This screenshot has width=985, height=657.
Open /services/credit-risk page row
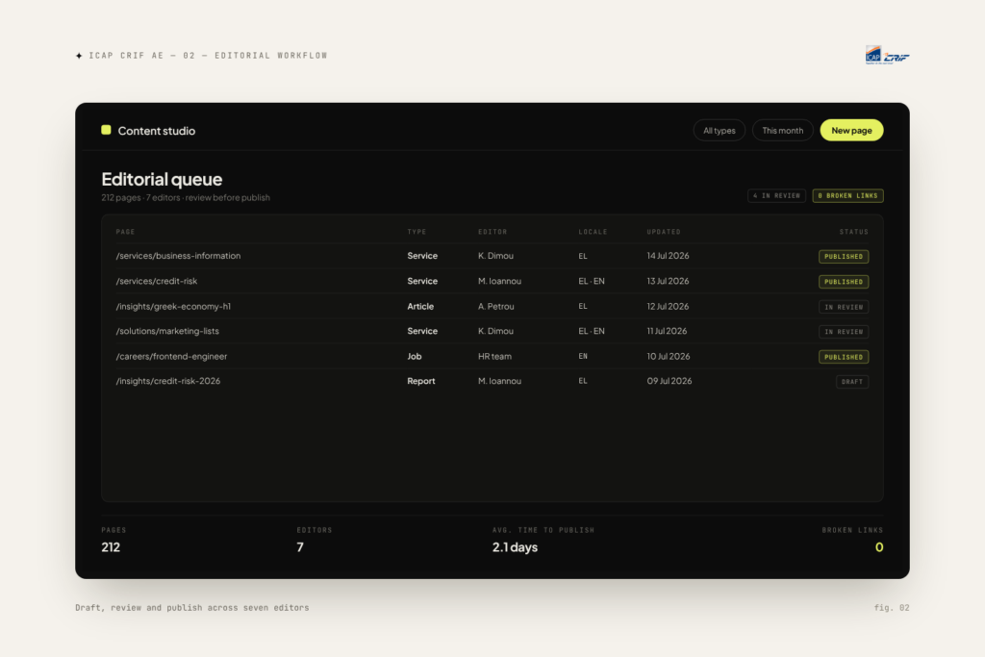pos(492,282)
